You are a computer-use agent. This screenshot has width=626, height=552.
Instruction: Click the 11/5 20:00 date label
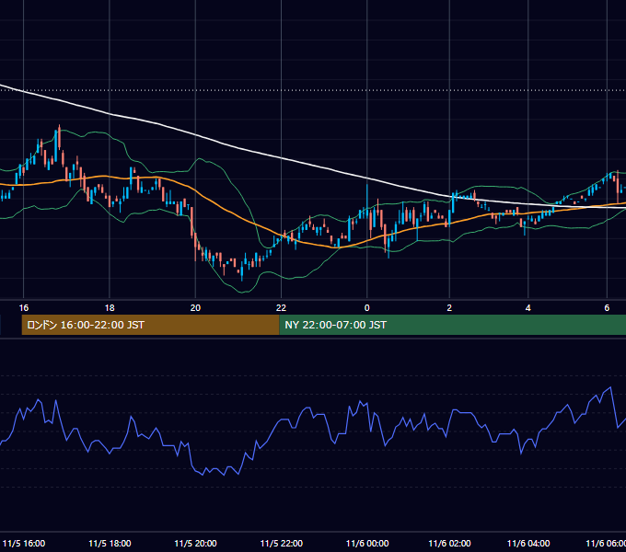point(195,543)
